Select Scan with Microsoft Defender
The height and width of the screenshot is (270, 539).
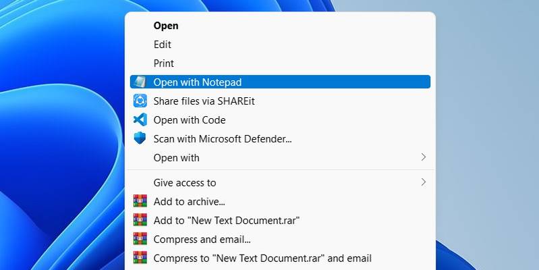coord(280,138)
